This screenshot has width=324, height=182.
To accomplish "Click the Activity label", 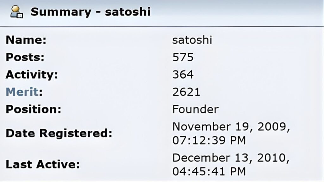I will (x=32, y=75).
